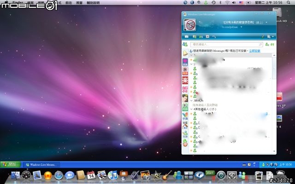Click the games 玩樂 tab in Messenger sidebar

click(185, 134)
